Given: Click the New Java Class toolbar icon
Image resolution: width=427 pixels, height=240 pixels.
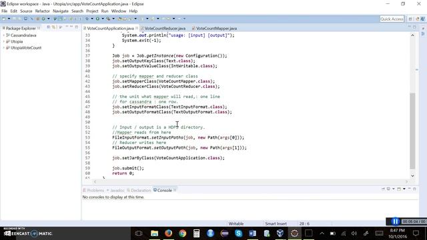Looking at the screenshot, I should click(x=43, y=19).
